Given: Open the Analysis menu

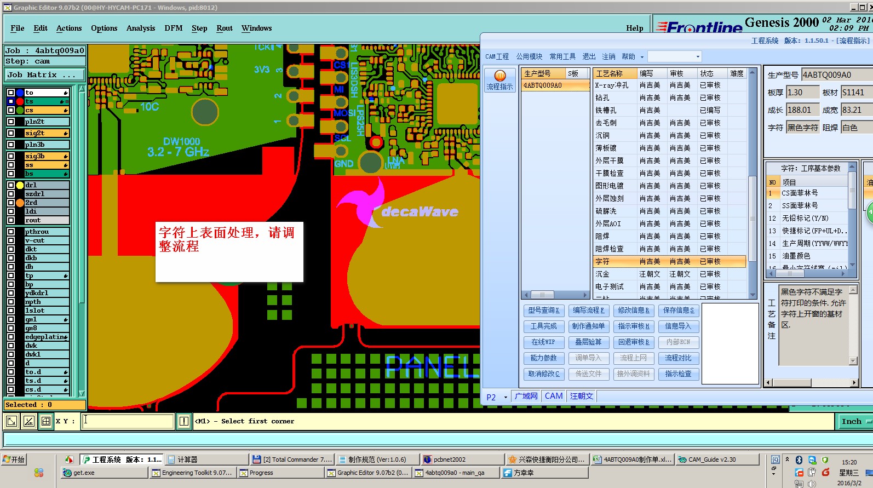Looking at the screenshot, I should [x=141, y=28].
